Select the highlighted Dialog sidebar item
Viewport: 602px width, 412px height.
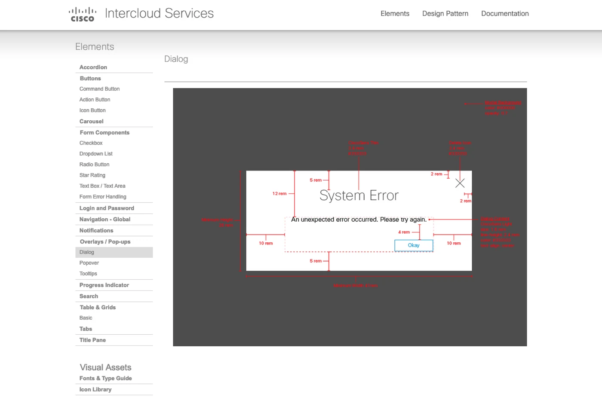[114, 252]
